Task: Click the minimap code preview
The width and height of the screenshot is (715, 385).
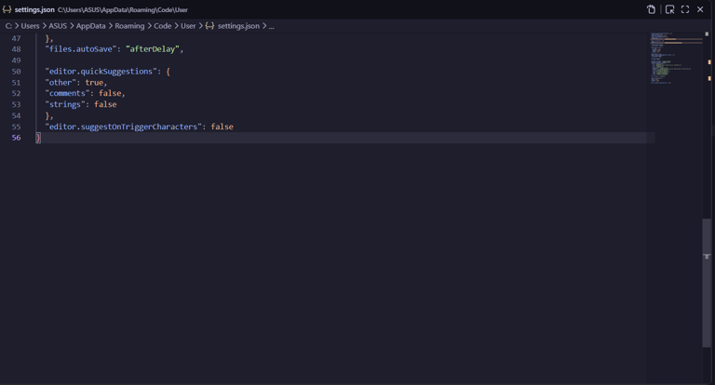Action: (x=676, y=58)
